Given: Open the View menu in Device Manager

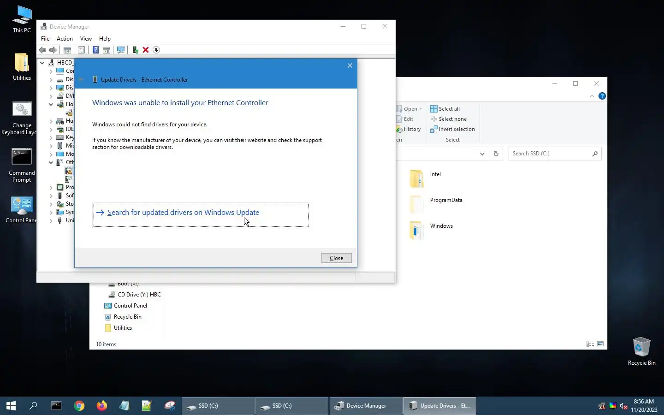Looking at the screenshot, I should (86, 39).
